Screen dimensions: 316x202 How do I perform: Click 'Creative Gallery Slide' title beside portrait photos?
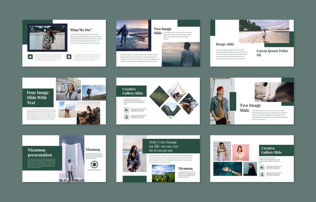pyautogui.click(x=271, y=150)
